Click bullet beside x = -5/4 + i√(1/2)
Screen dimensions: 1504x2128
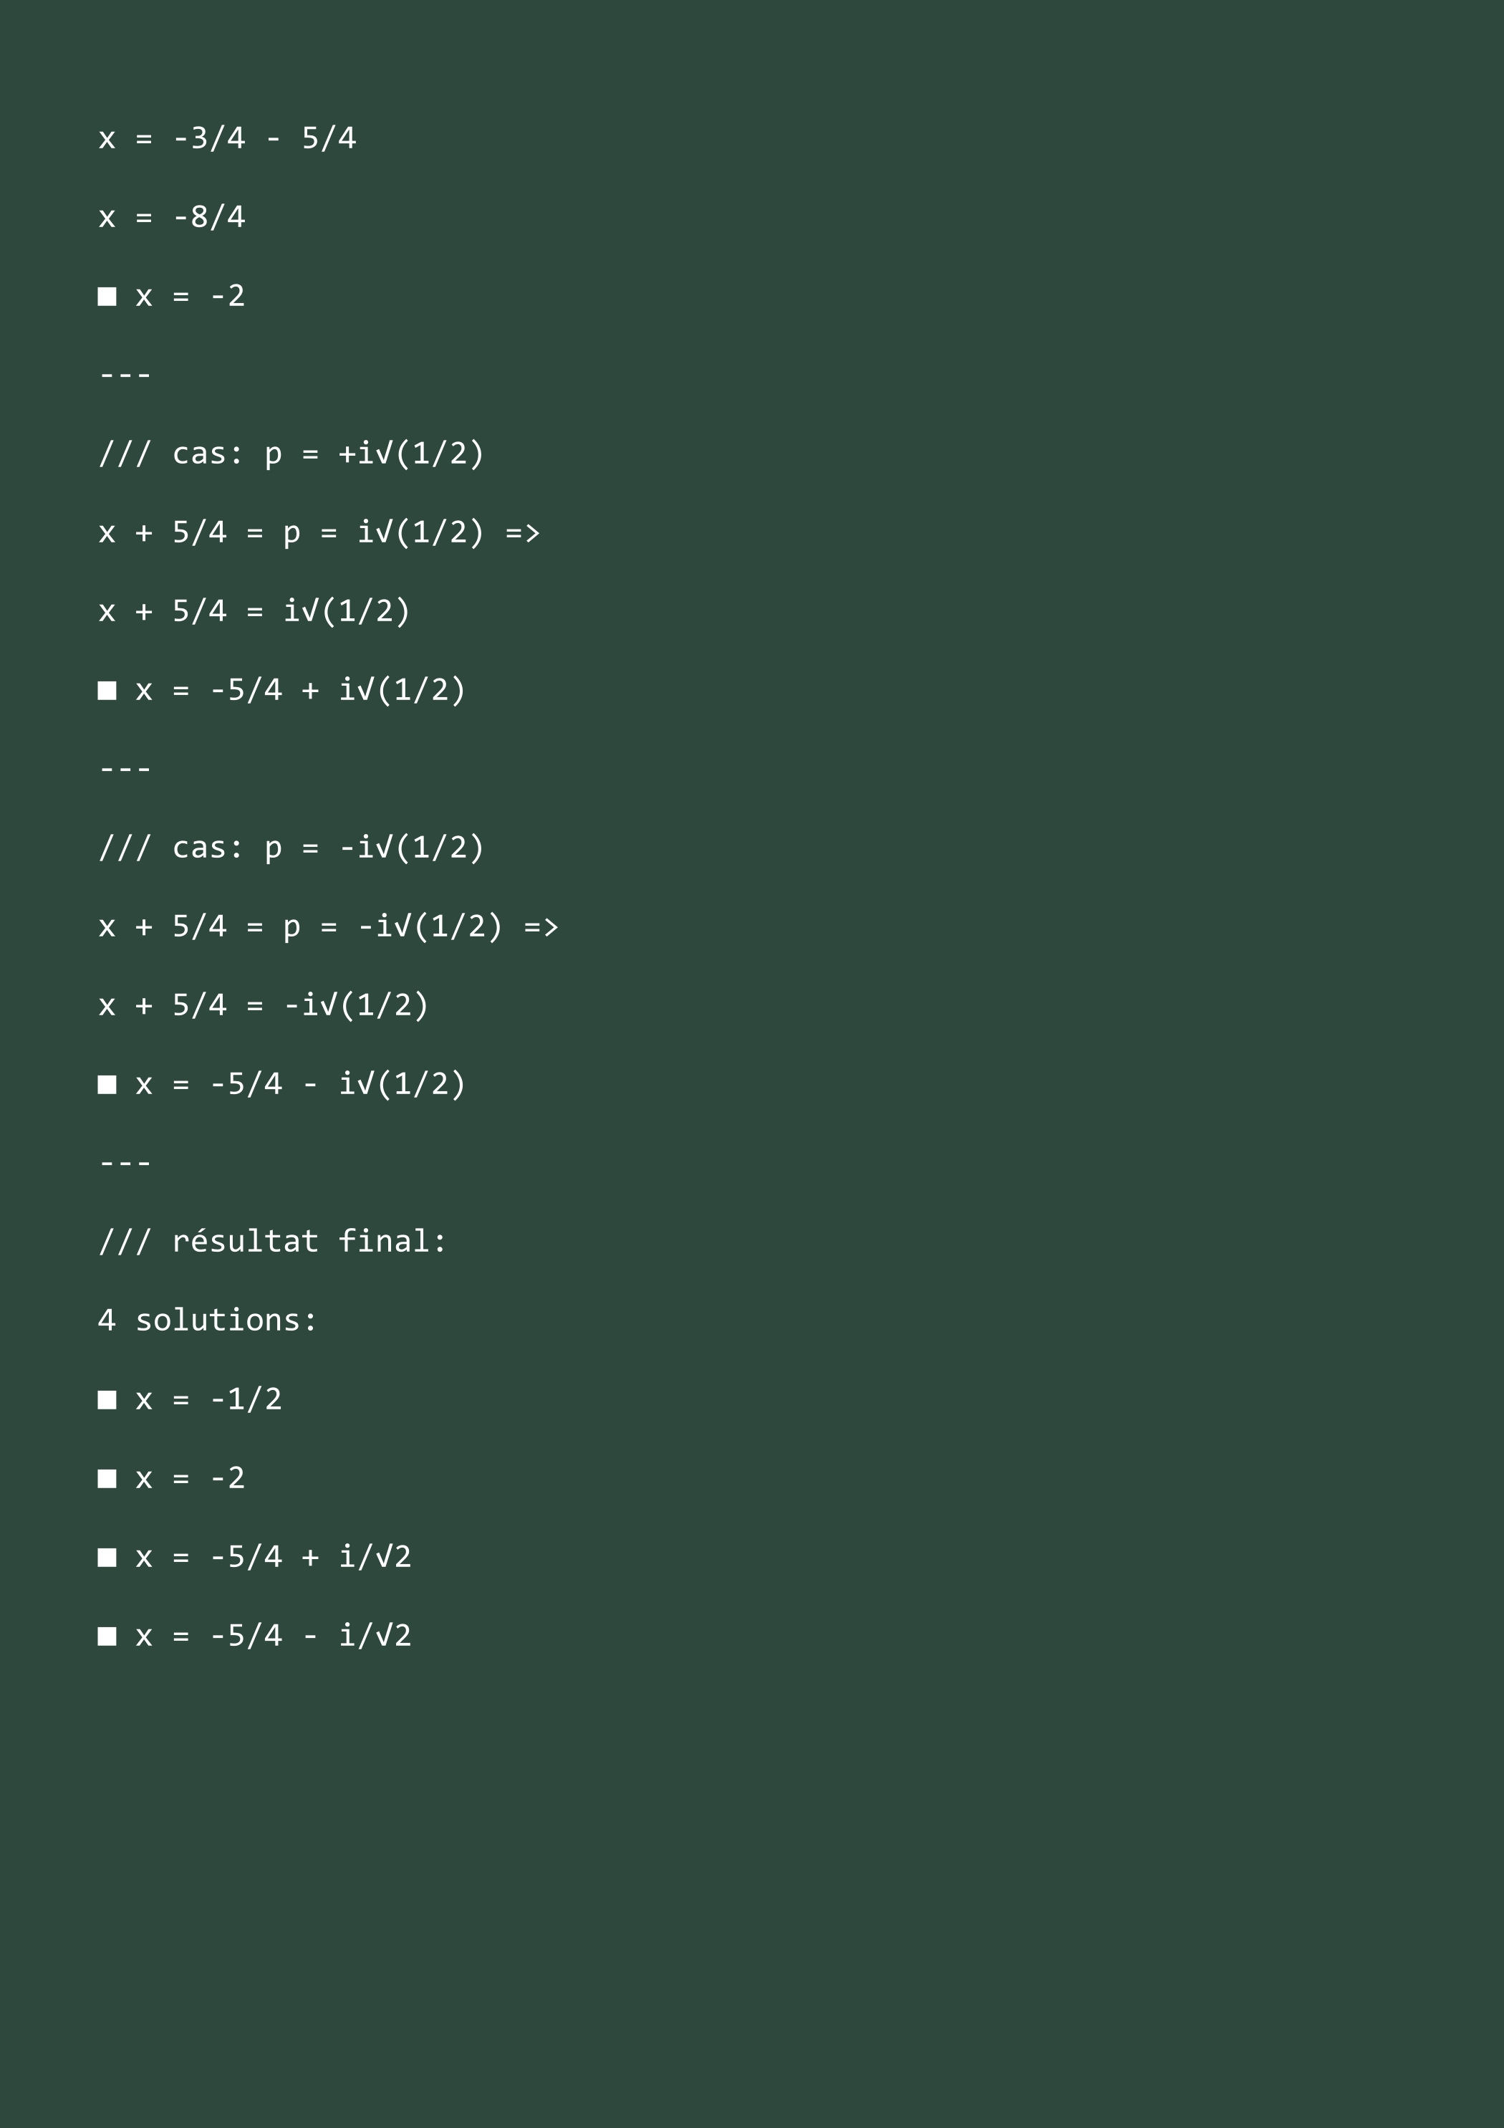click(x=107, y=691)
